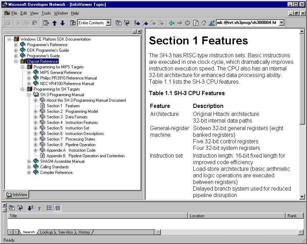Click the Copy toolbar icon
This screenshot has width=307, height=244.
pyautogui.click(x=27, y=23)
